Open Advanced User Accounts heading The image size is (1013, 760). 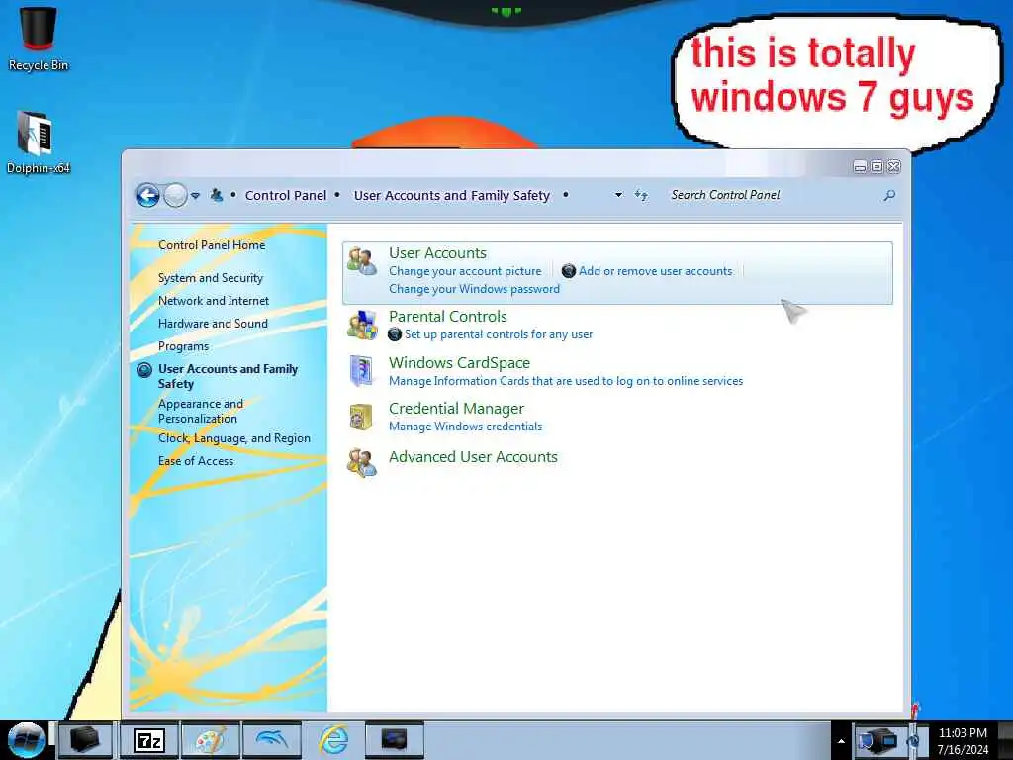click(x=473, y=457)
